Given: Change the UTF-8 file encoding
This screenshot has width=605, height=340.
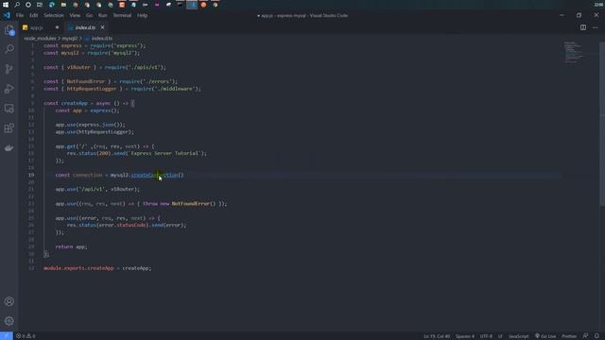Looking at the screenshot, I should [486, 336].
